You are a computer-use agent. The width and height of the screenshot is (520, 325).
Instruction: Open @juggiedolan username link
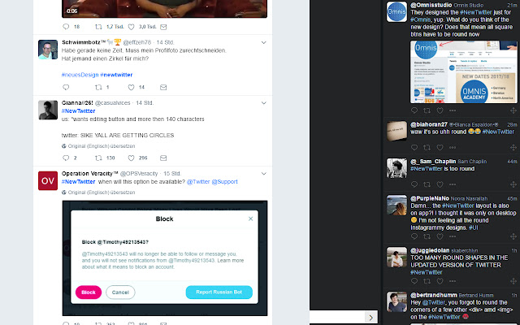pos(430,250)
